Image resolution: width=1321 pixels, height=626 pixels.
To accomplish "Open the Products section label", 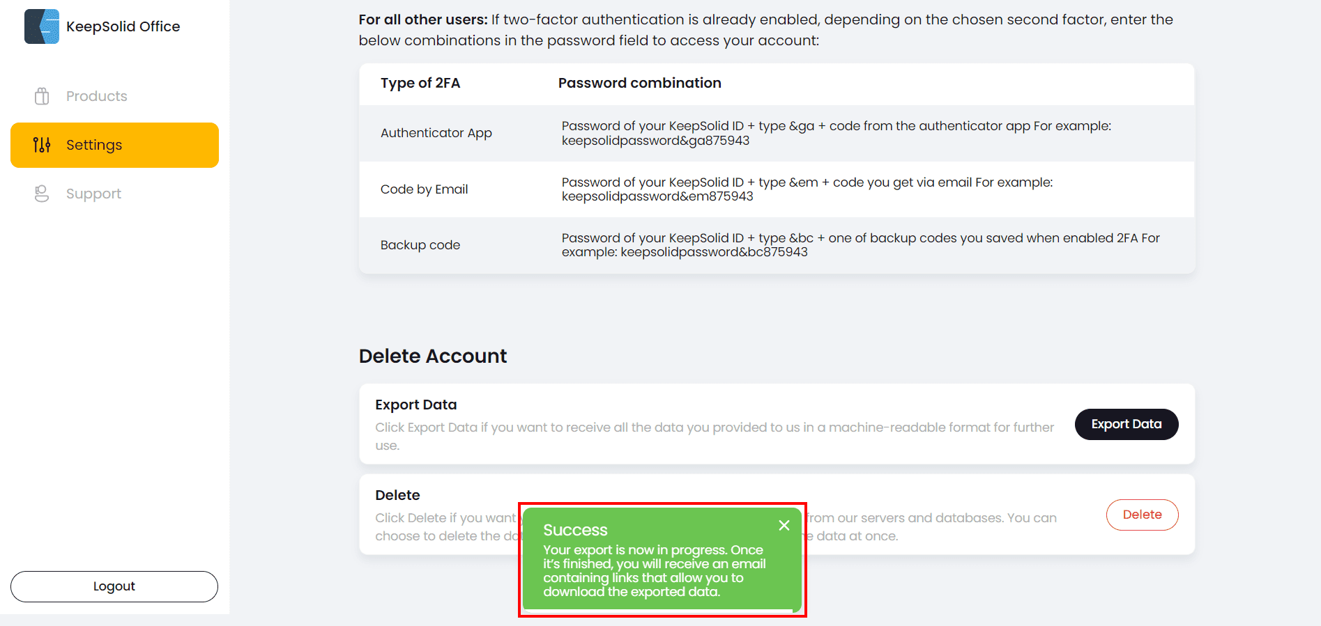I will [x=97, y=96].
